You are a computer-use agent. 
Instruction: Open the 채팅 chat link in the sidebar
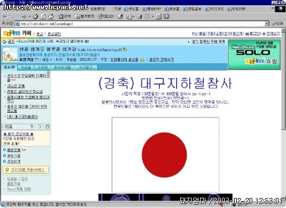[9, 127]
